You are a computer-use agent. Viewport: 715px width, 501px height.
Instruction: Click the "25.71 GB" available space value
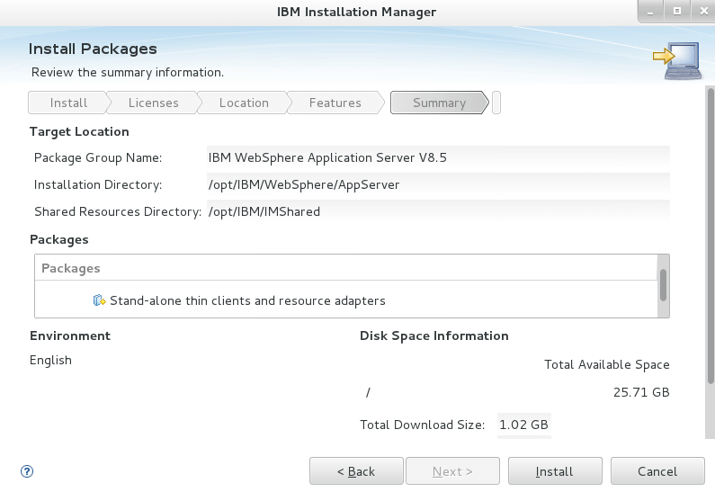(x=641, y=392)
